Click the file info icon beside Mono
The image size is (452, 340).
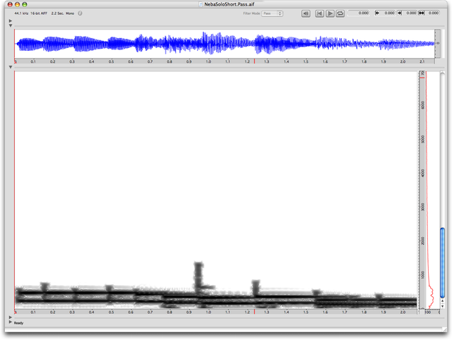81,13
